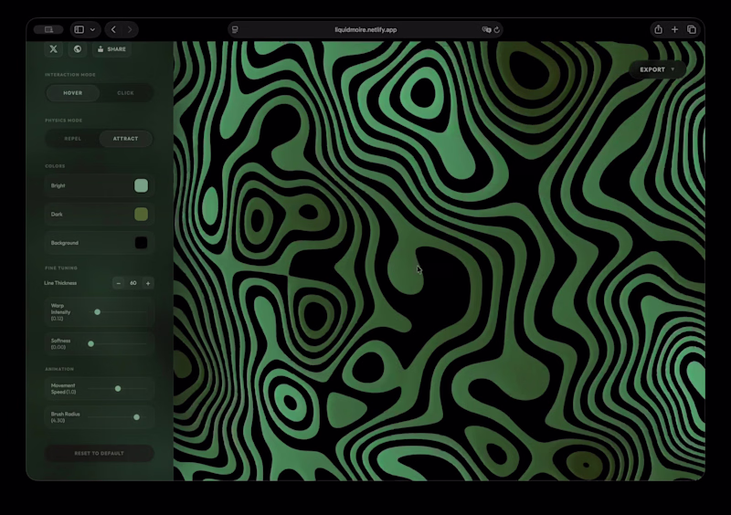Open the EXPORT dropdown

(x=657, y=69)
